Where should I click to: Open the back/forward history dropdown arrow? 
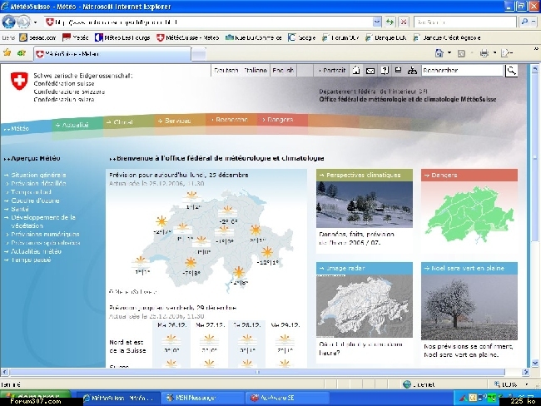click(x=35, y=22)
